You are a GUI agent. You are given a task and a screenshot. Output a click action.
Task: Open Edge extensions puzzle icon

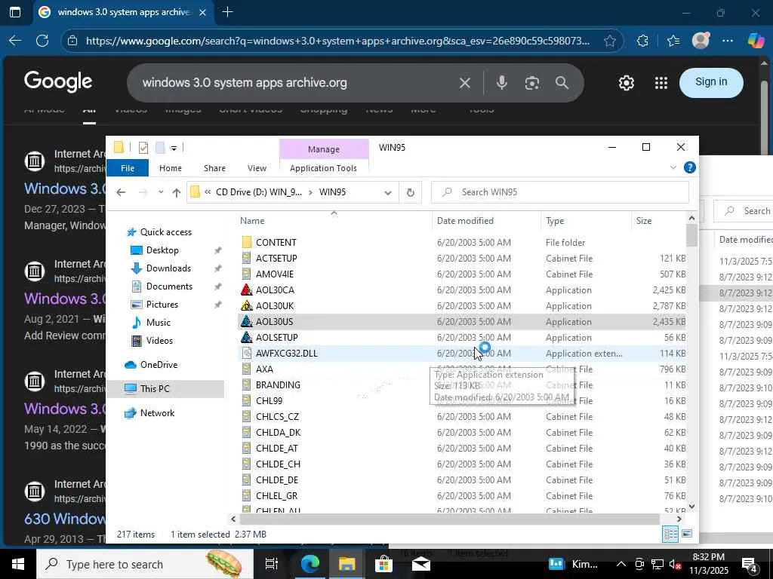click(642, 41)
